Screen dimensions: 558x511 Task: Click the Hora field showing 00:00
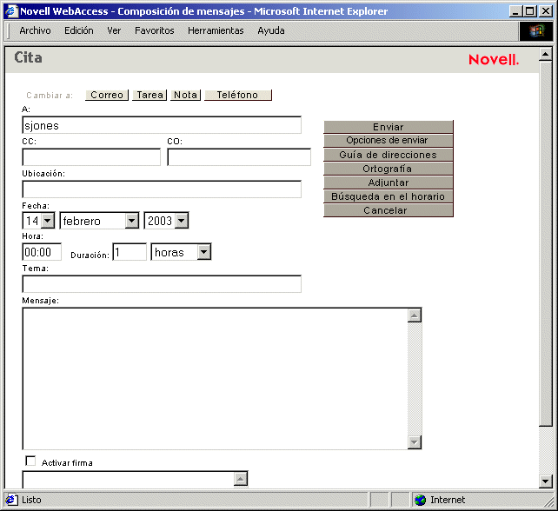coord(42,252)
